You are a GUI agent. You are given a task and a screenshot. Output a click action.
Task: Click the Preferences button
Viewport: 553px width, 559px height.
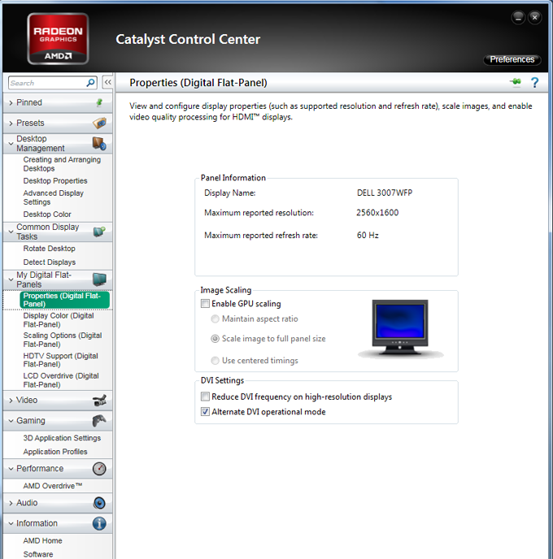(x=512, y=59)
